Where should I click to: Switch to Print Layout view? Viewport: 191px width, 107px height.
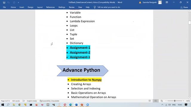pyautogui.click(x=155, y=101)
